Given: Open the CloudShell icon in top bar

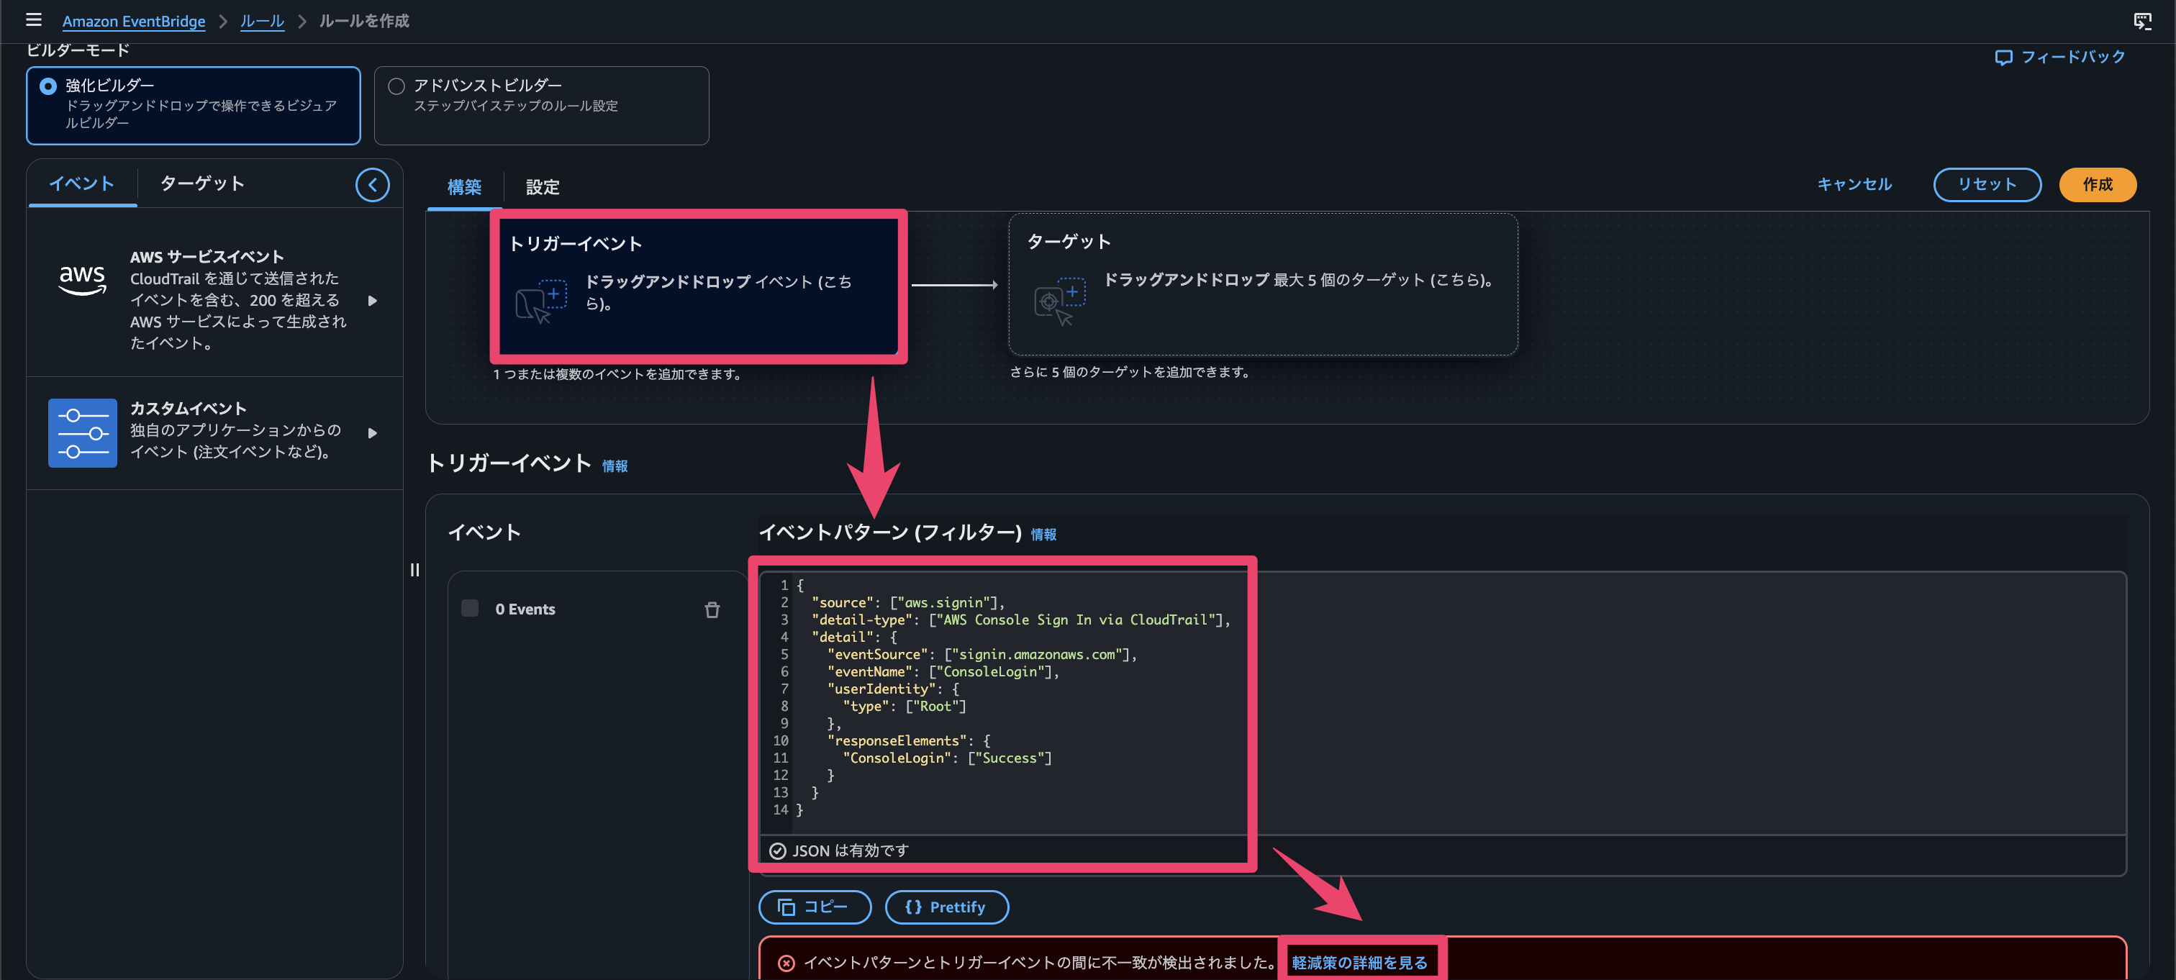Looking at the screenshot, I should click(x=2142, y=21).
